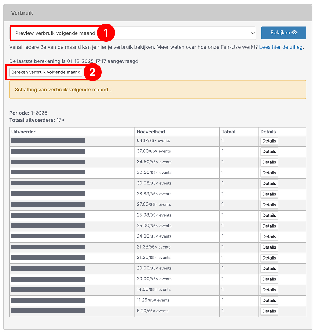Click the yellow 'Schatting van verbruik' notice
Image resolution: width=316 pixels, height=334 pixels.
point(157,90)
